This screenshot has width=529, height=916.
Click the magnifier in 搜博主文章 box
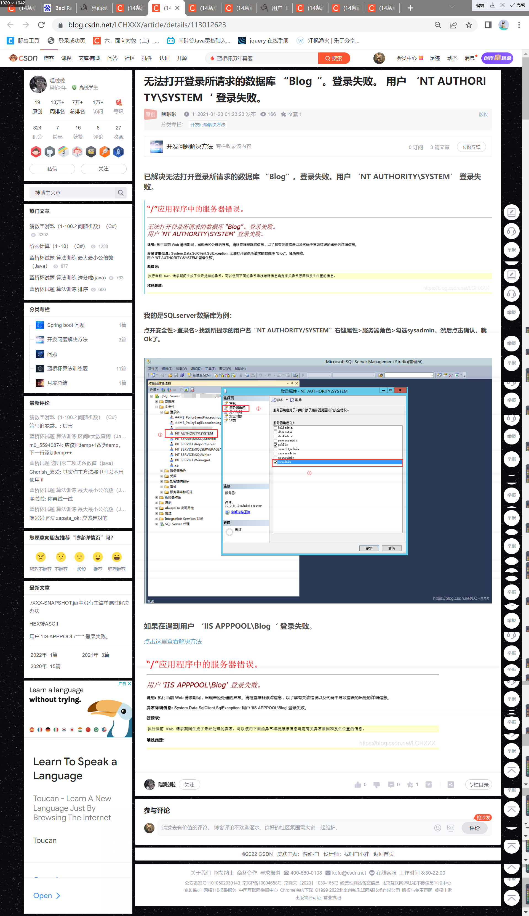(x=121, y=193)
